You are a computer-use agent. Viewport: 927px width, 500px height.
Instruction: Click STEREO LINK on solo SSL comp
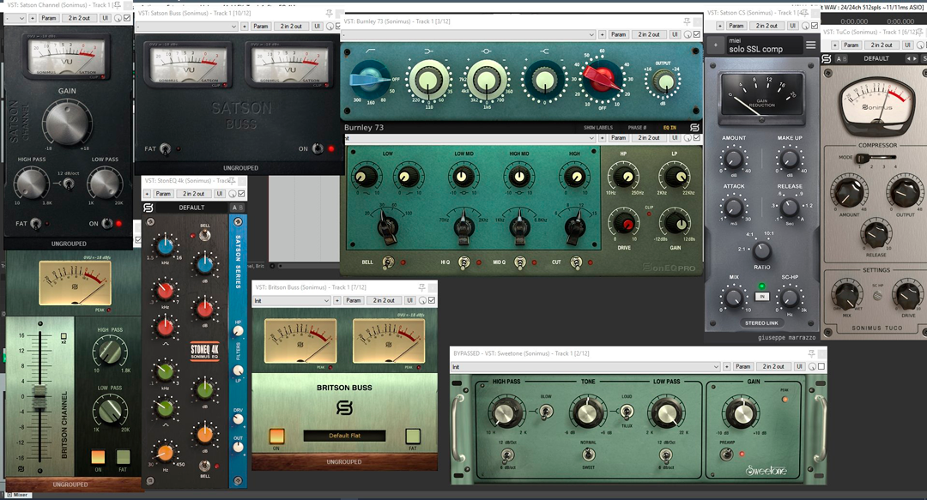click(760, 322)
